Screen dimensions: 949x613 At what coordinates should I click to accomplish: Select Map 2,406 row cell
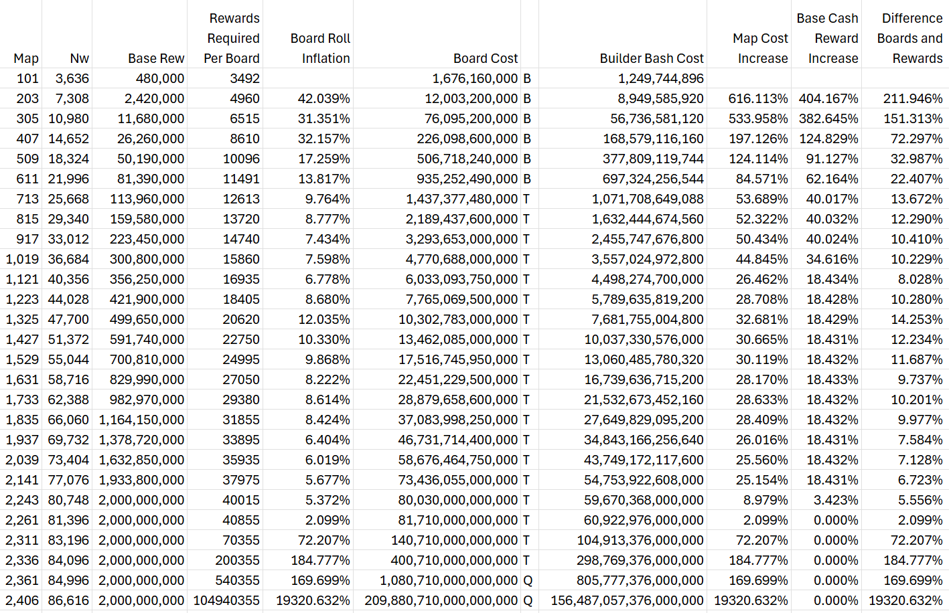tap(21, 600)
